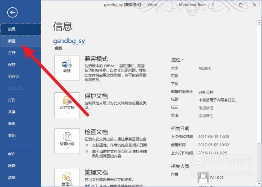Click 保存 in the sidebar
The height and width of the screenshot is (187, 262).
coord(21,64)
